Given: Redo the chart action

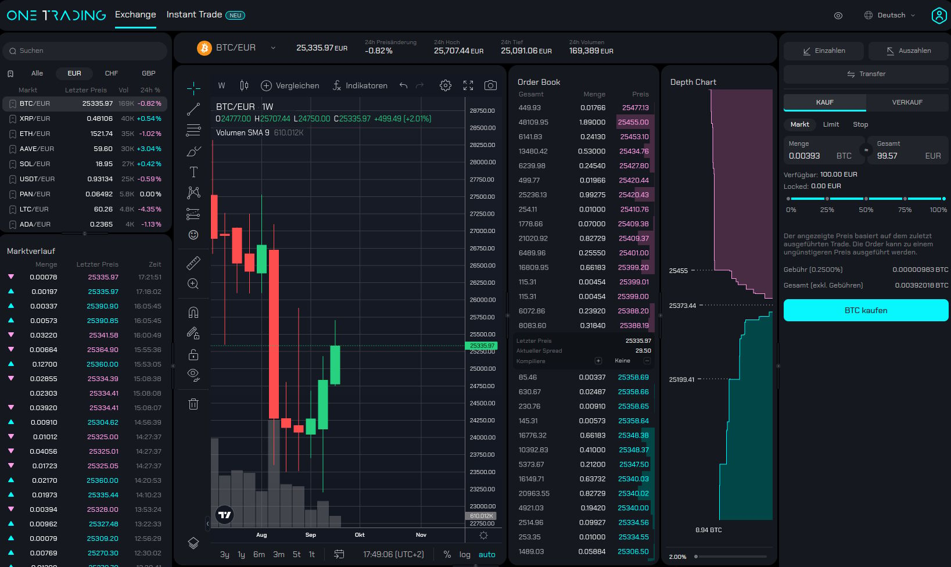Looking at the screenshot, I should click(x=420, y=85).
